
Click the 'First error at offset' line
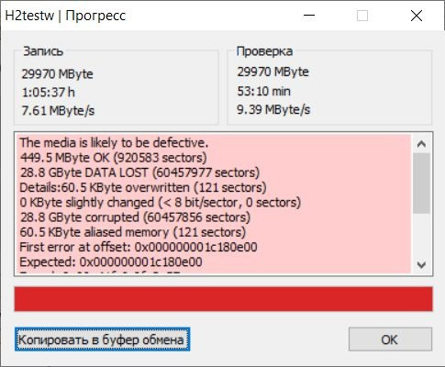(x=139, y=247)
